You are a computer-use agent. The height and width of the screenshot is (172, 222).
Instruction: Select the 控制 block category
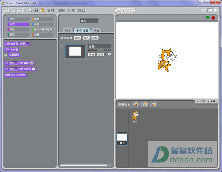(43, 19)
